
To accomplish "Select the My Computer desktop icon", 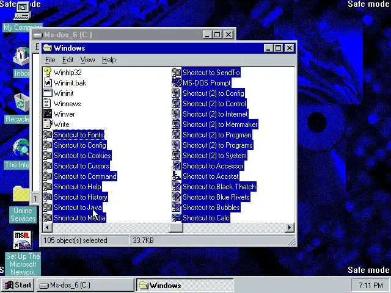I will pyautogui.click(x=22, y=11).
